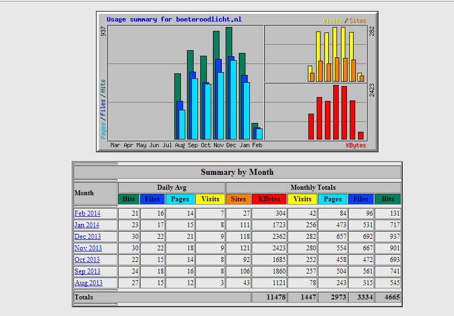Click the cyan Pages header under Daily Avg
This screenshot has width=454, height=316.
(x=180, y=199)
